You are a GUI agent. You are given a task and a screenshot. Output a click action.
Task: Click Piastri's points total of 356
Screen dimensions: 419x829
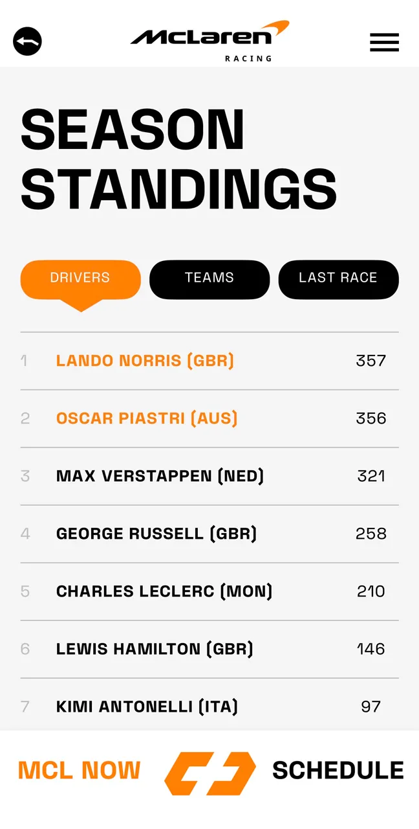tap(370, 418)
